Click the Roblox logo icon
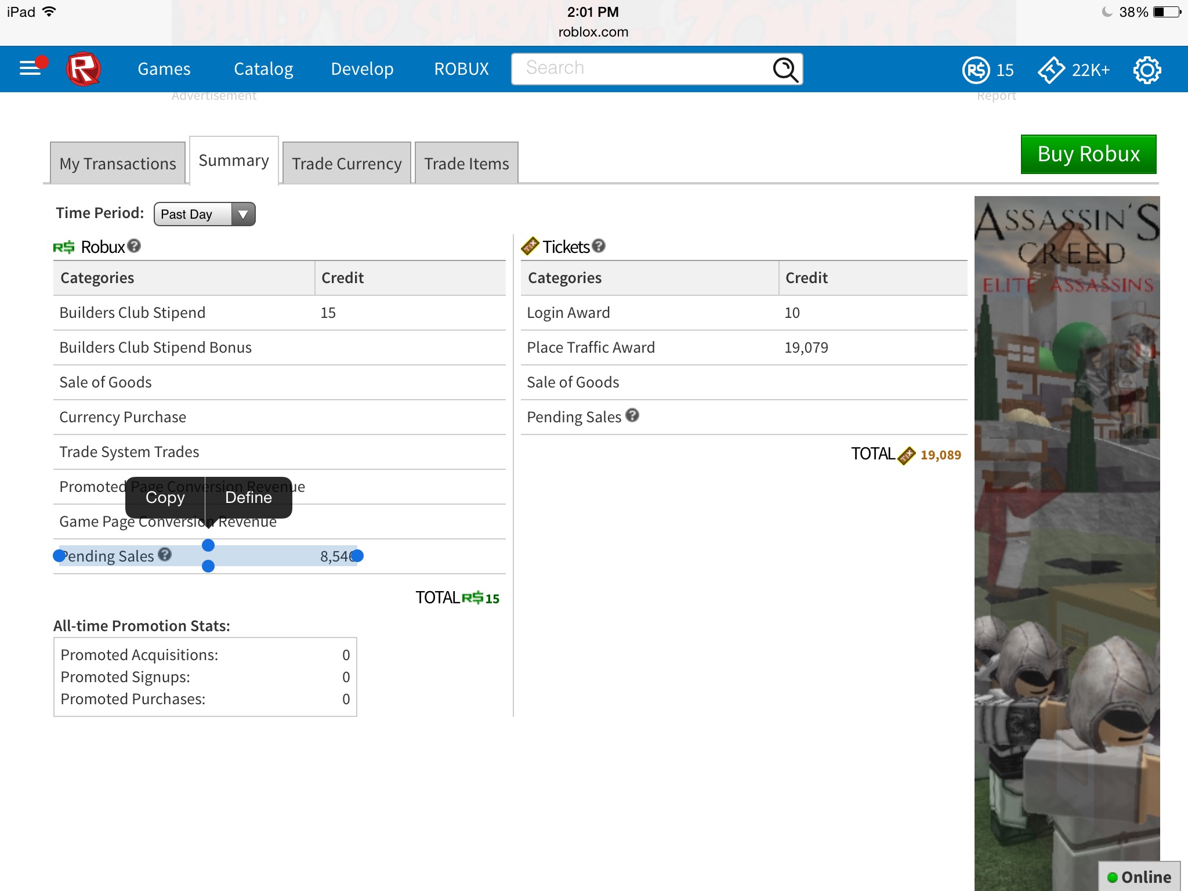The height and width of the screenshot is (891, 1188). [84, 69]
